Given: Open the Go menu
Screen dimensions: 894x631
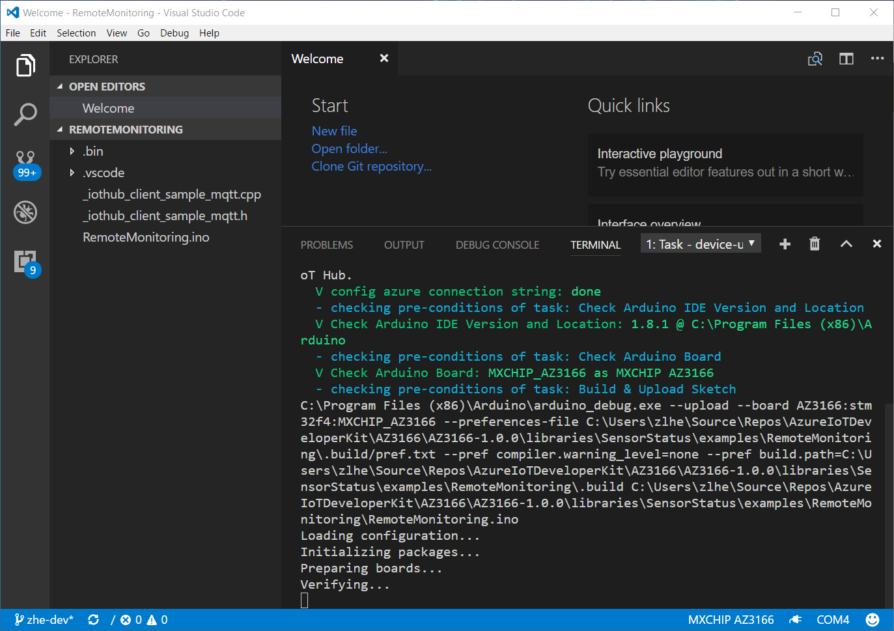Looking at the screenshot, I should 143,33.
